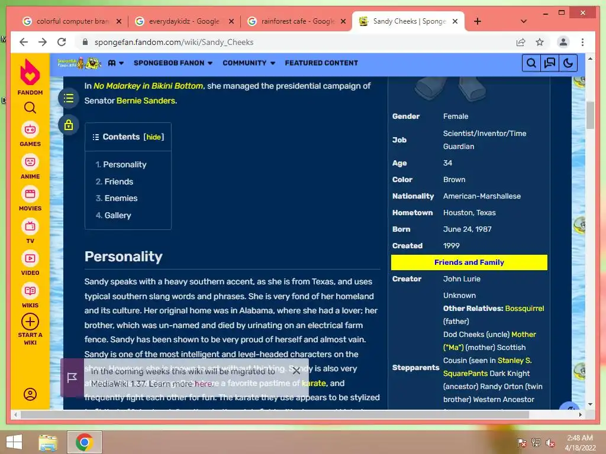Image resolution: width=606 pixels, height=454 pixels.
Task: Expand the Explore dropdown in wiki nav
Action: (x=115, y=63)
